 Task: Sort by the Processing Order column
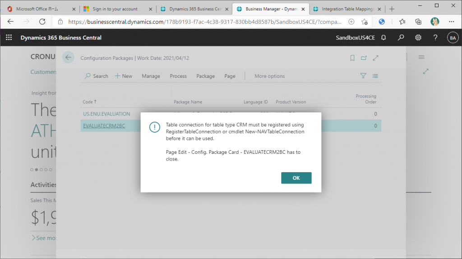click(x=366, y=99)
